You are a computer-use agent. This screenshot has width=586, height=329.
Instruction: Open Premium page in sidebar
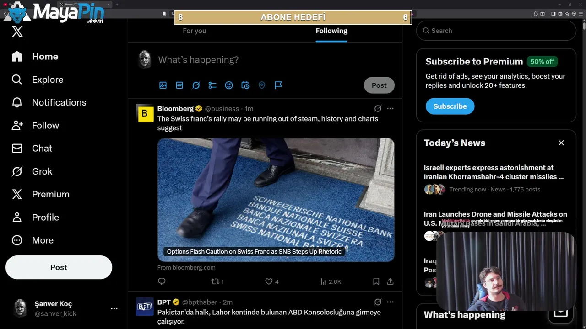[40, 194]
